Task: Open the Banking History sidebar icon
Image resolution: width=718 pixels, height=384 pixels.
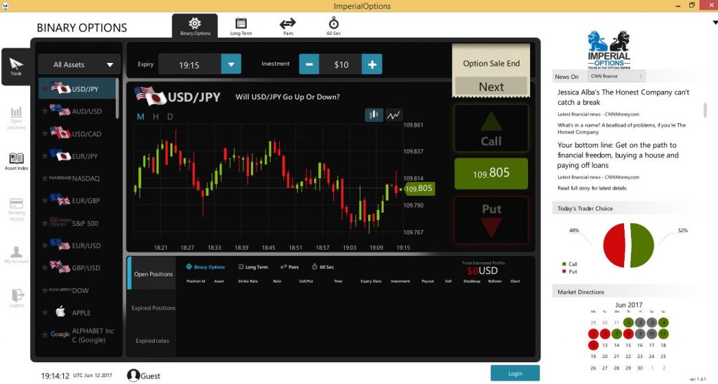Action: click(x=16, y=210)
